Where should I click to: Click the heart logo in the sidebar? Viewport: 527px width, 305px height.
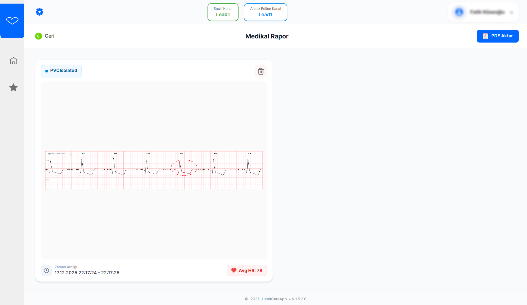coord(12,21)
